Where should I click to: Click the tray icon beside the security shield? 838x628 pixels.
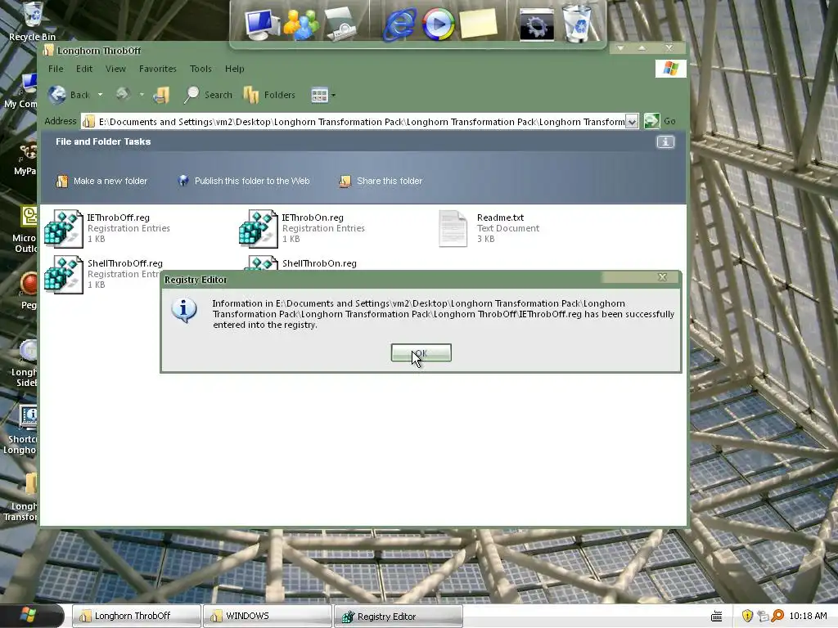(763, 616)
